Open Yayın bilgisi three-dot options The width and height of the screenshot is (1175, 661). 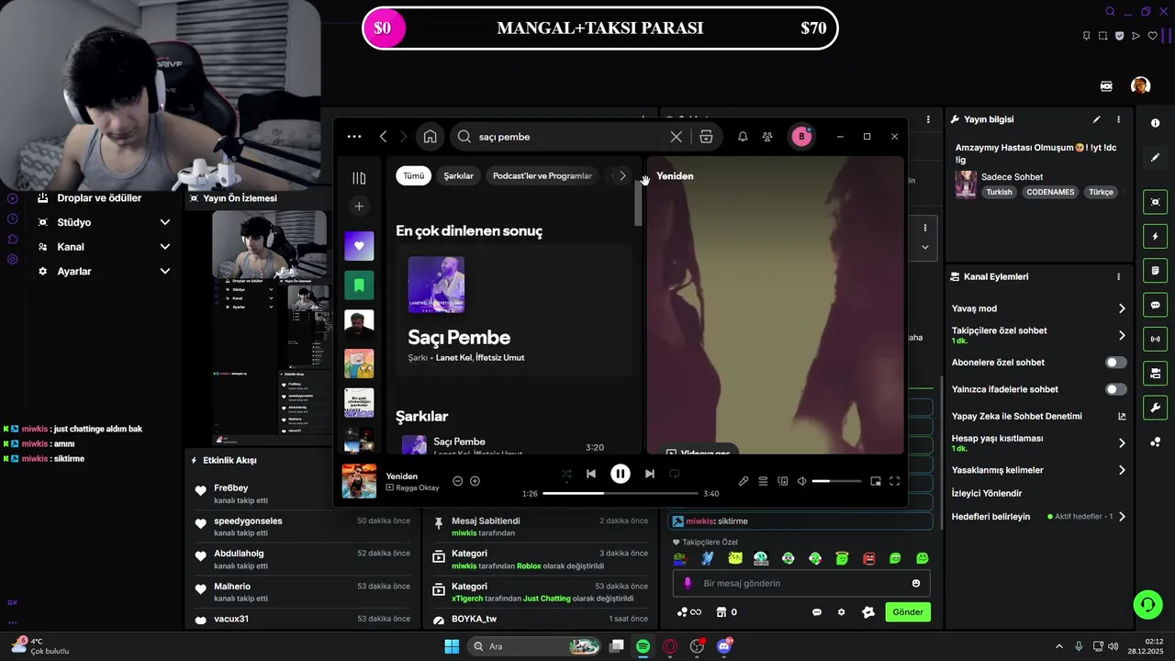point(1118,119)
